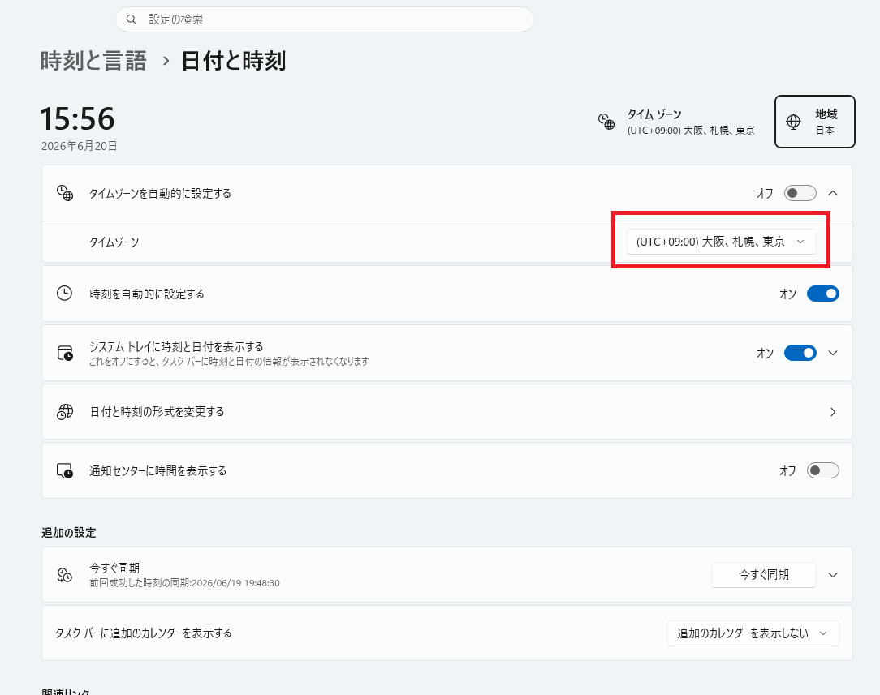
Task: Click the 2026年6月20日 date text
Action: [x=79, y=146]
